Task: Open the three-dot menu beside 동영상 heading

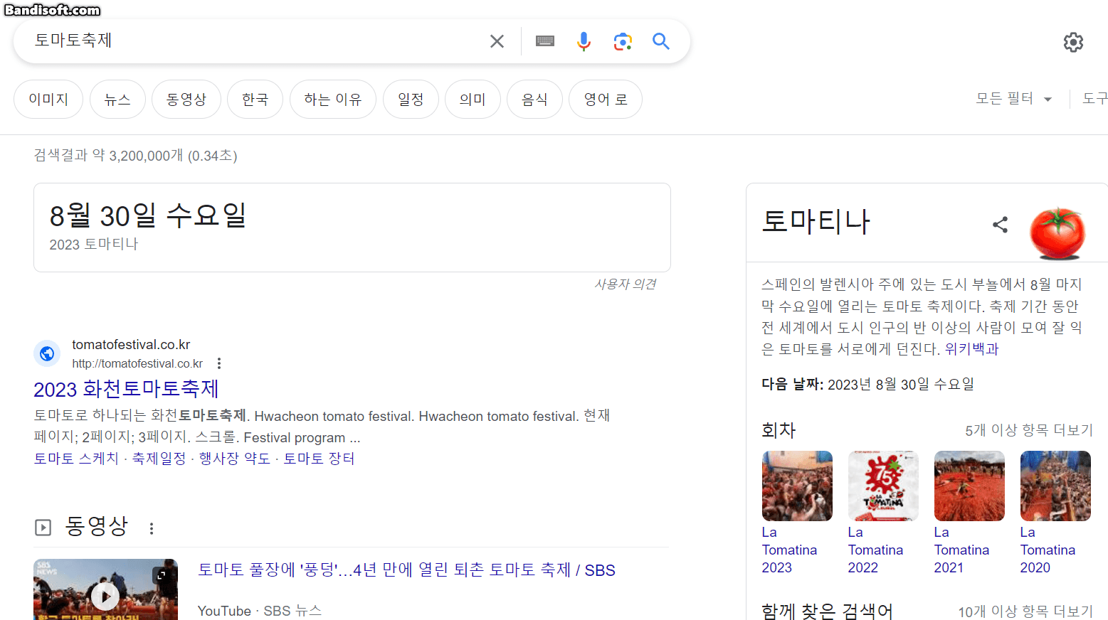Action: click(152, 528)
